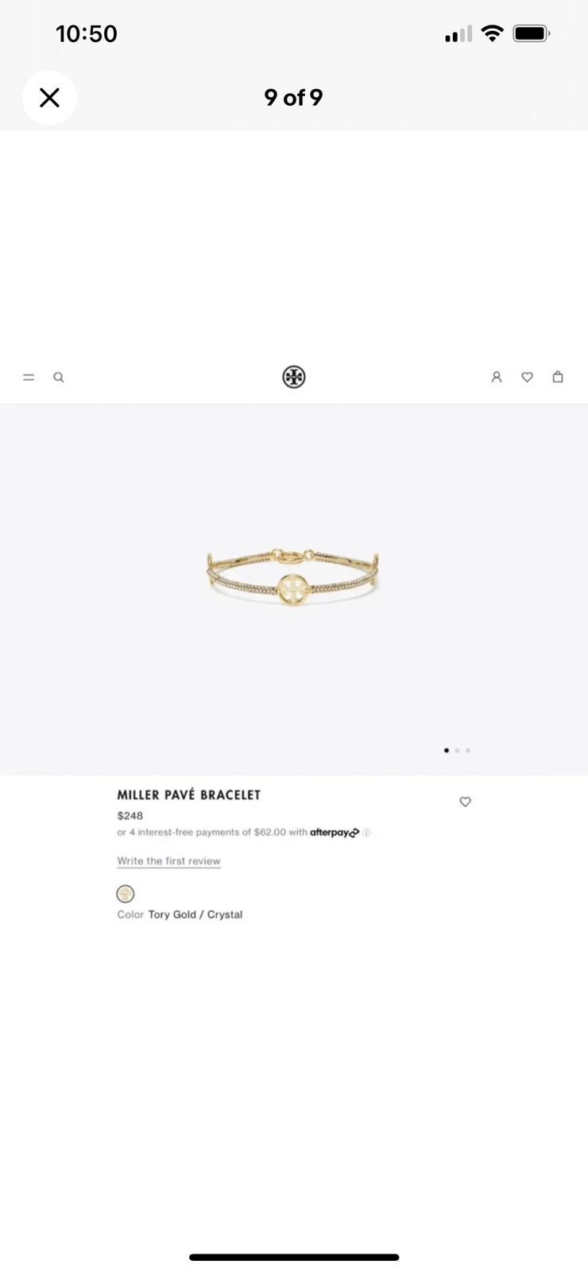
Task: Open wishlist heart icon in header
Action: click(527, 377)
